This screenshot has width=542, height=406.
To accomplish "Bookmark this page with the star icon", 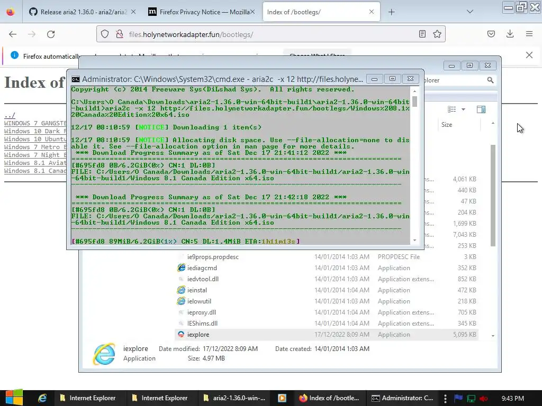I will point(437,34).
